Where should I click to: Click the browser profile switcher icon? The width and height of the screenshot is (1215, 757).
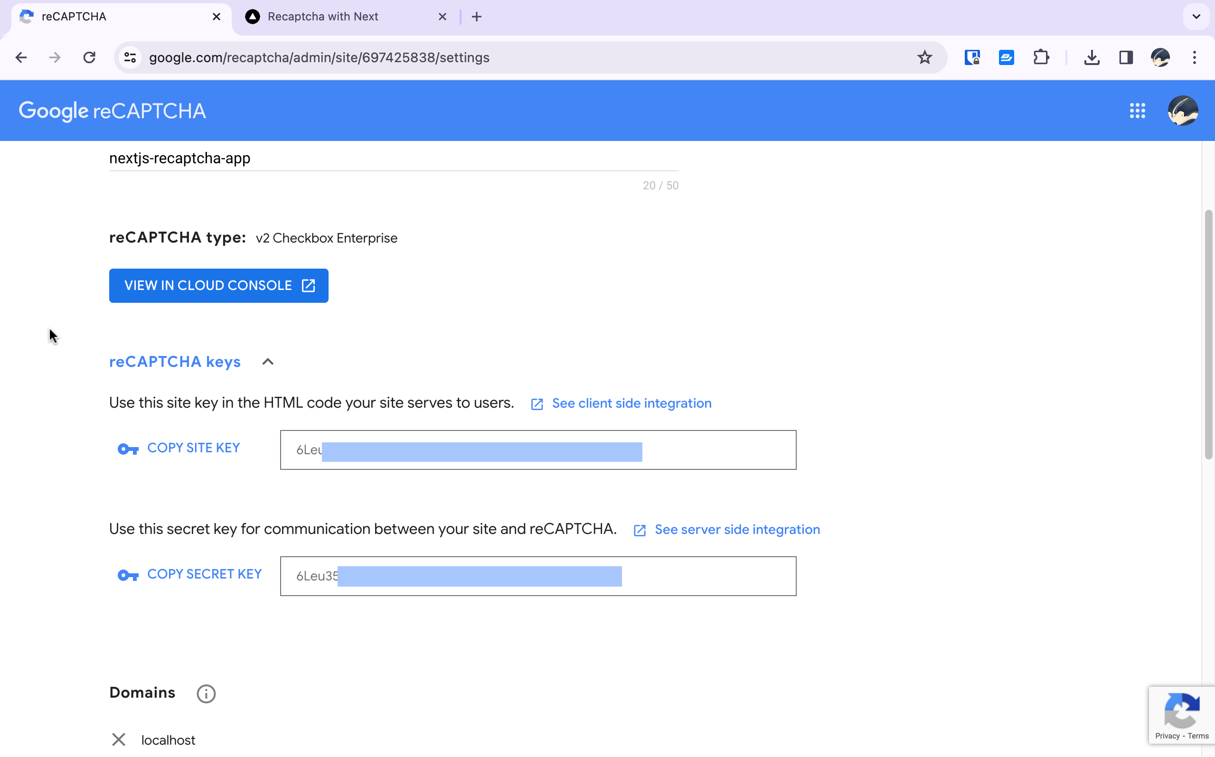click(1163, 57)
